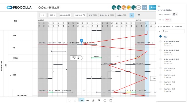
Task: Select the 2024/12/28 16:00 radio option
Action: pyautogui.click(x=160, y=75)
